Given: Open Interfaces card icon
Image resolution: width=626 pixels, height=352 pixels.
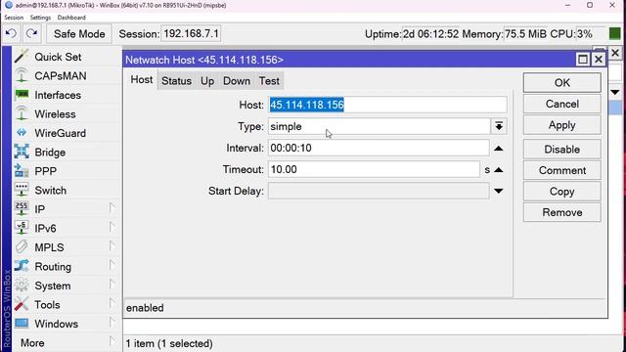Looking at the screenshot, I should point(22,95).
